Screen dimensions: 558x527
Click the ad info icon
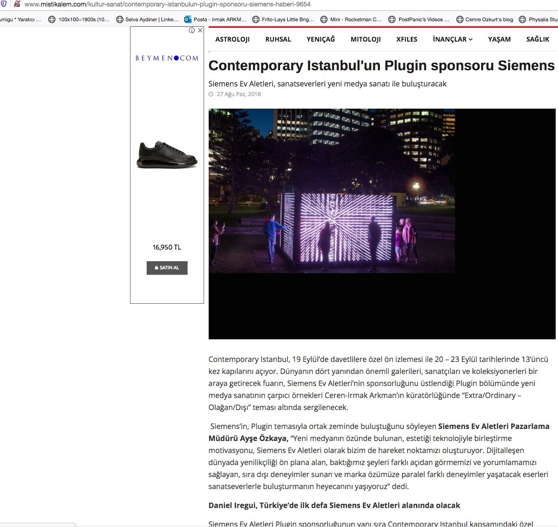[x=192, y=31]
